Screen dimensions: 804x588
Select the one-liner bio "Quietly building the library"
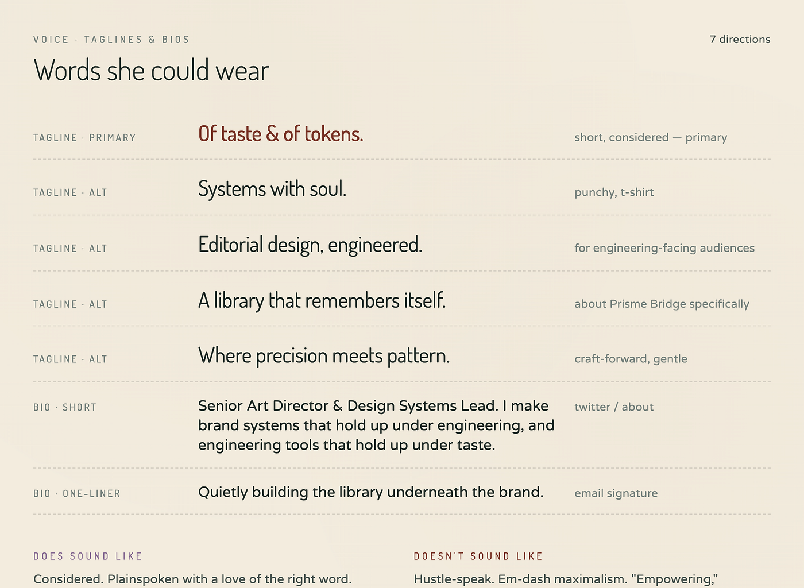371,492
